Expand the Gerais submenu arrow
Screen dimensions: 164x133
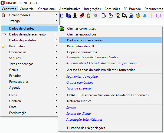56,70
